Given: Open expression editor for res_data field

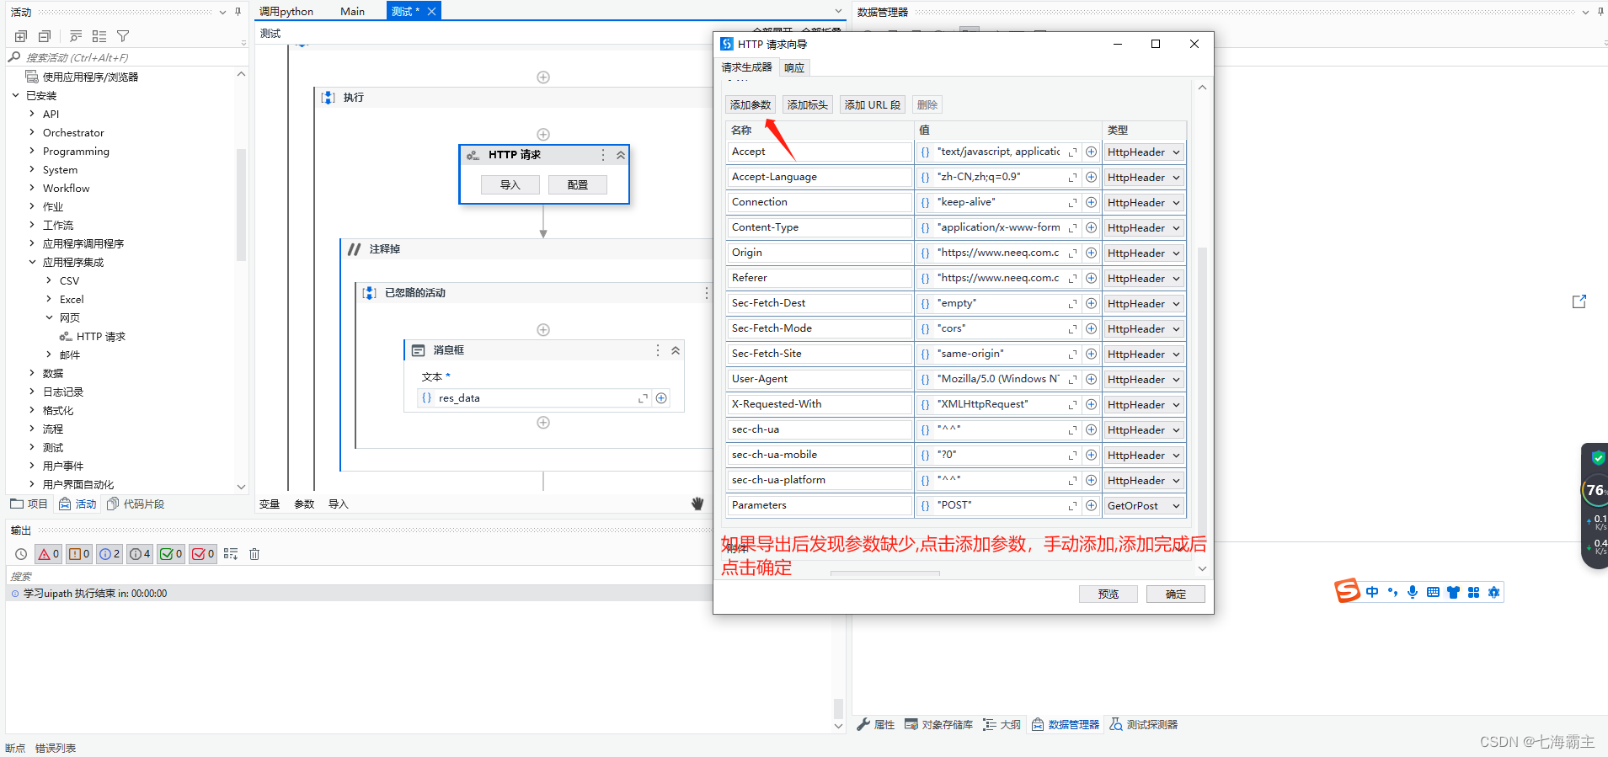Looking at the screenshot, I should (x=644, y=398).
